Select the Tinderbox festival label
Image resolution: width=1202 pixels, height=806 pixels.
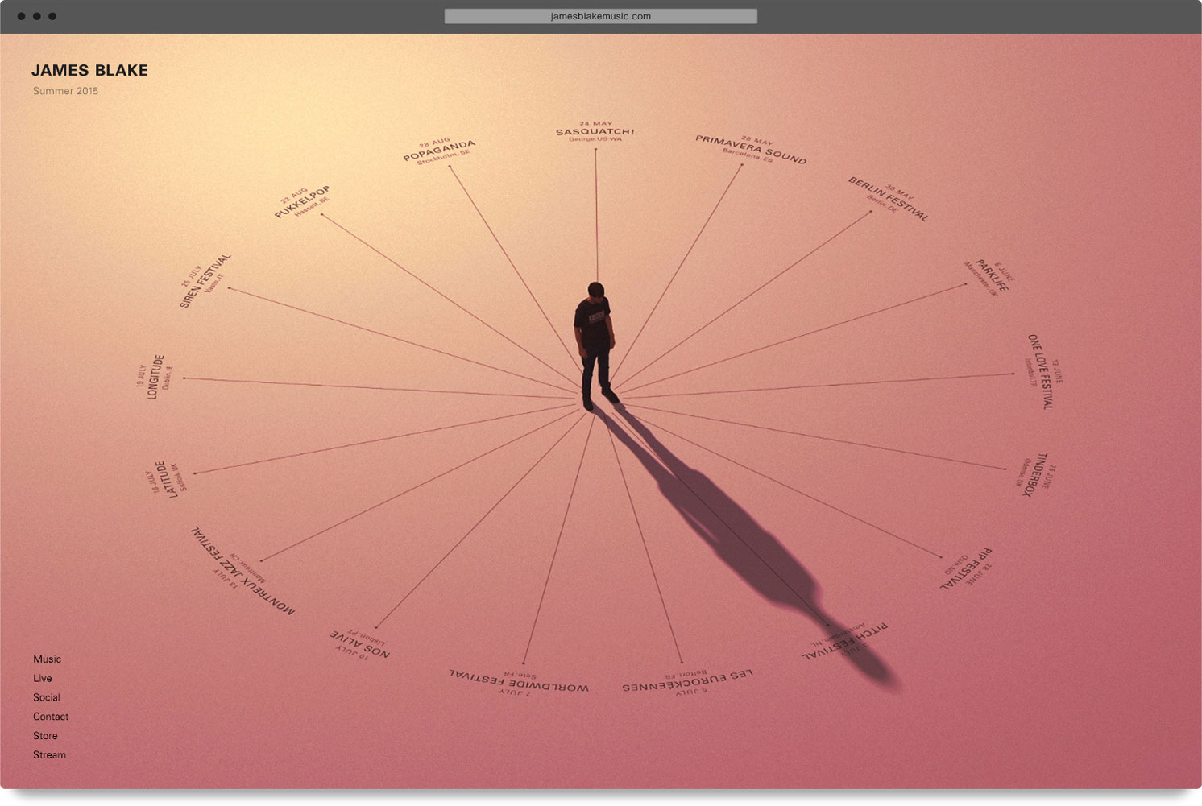(x=1035, y=474)
